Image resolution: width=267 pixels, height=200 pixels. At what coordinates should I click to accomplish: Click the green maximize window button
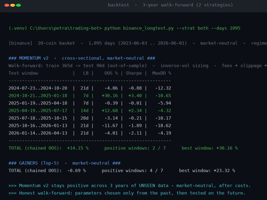click(x=18, y=5)
